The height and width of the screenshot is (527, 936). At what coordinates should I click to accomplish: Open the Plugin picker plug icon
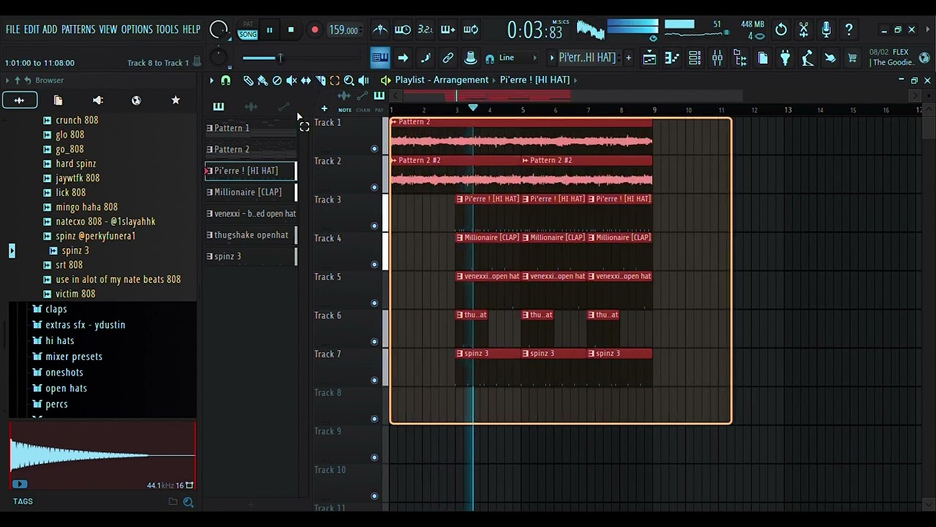pos(785,58)
